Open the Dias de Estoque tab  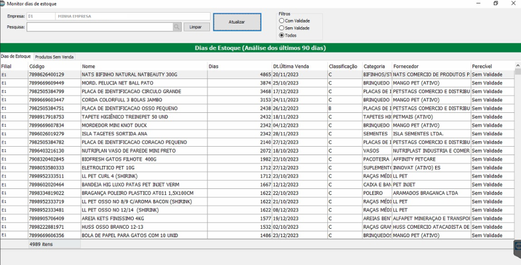(16, 57)
